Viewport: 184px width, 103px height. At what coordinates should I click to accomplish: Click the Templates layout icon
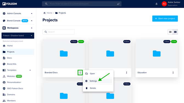(4, 70)
